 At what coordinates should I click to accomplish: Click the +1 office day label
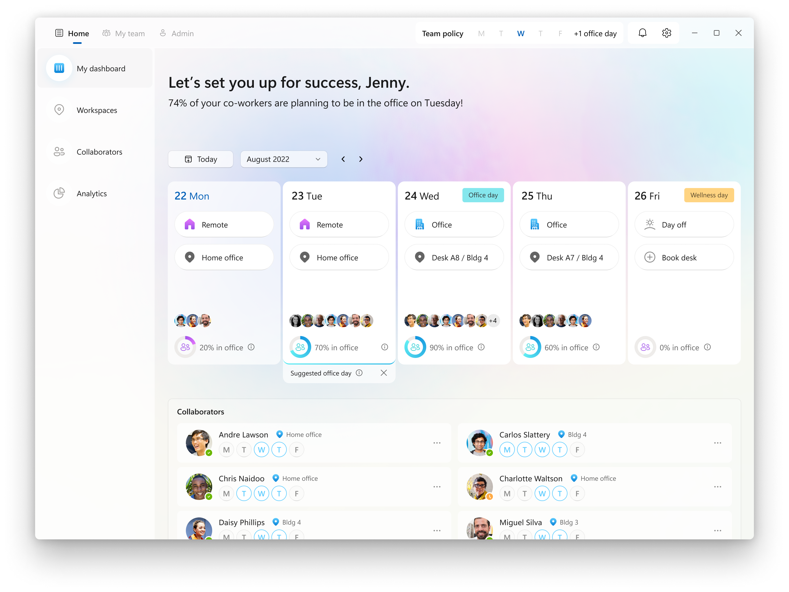click(x=595, y=33)
